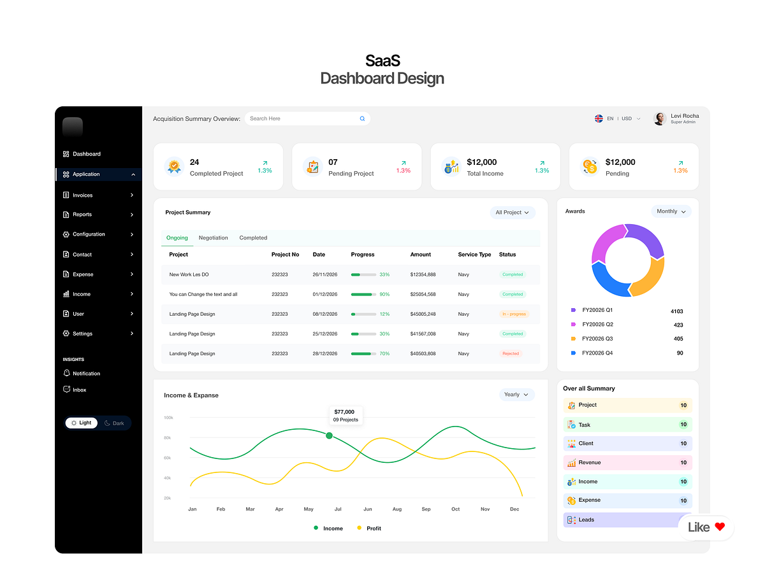This screenshot has width=765, height=573.
Task: Click the Settings gear icon in sidebar
Action: tap(66, 334)
